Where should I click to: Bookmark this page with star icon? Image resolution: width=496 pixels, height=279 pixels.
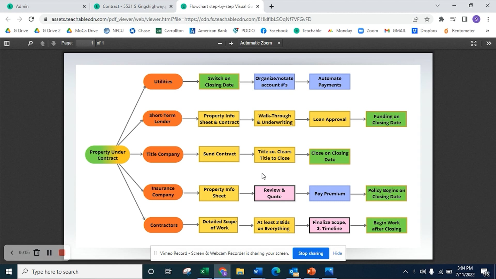point(427,19)
